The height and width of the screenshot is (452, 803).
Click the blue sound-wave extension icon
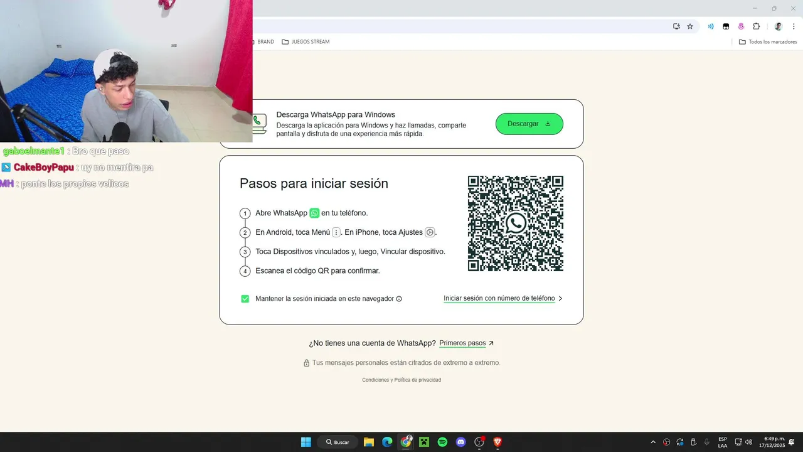click(x=711, y=26)
